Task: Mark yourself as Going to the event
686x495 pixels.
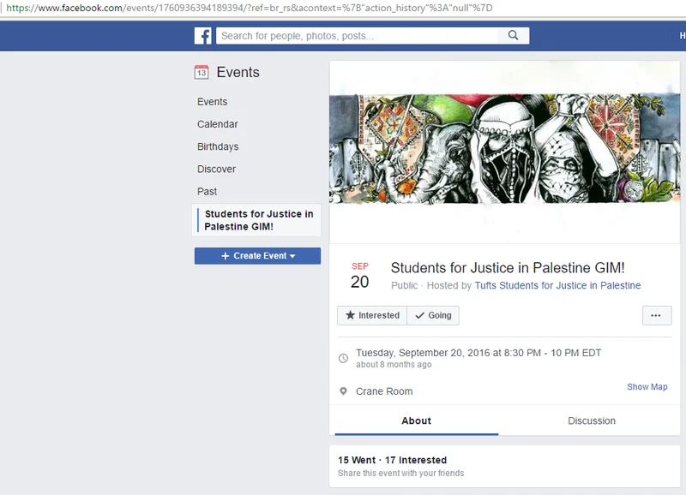Action: [433, 315]
